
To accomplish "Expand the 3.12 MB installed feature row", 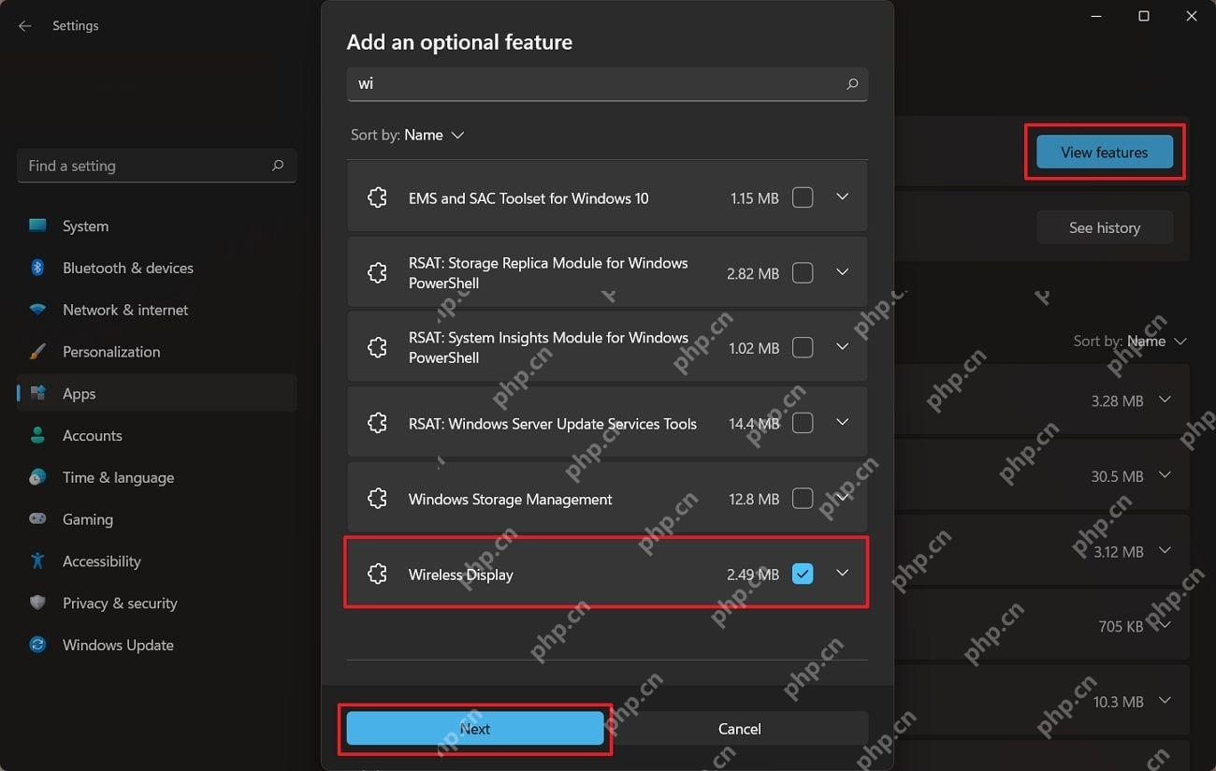I will coord(1165,550).
